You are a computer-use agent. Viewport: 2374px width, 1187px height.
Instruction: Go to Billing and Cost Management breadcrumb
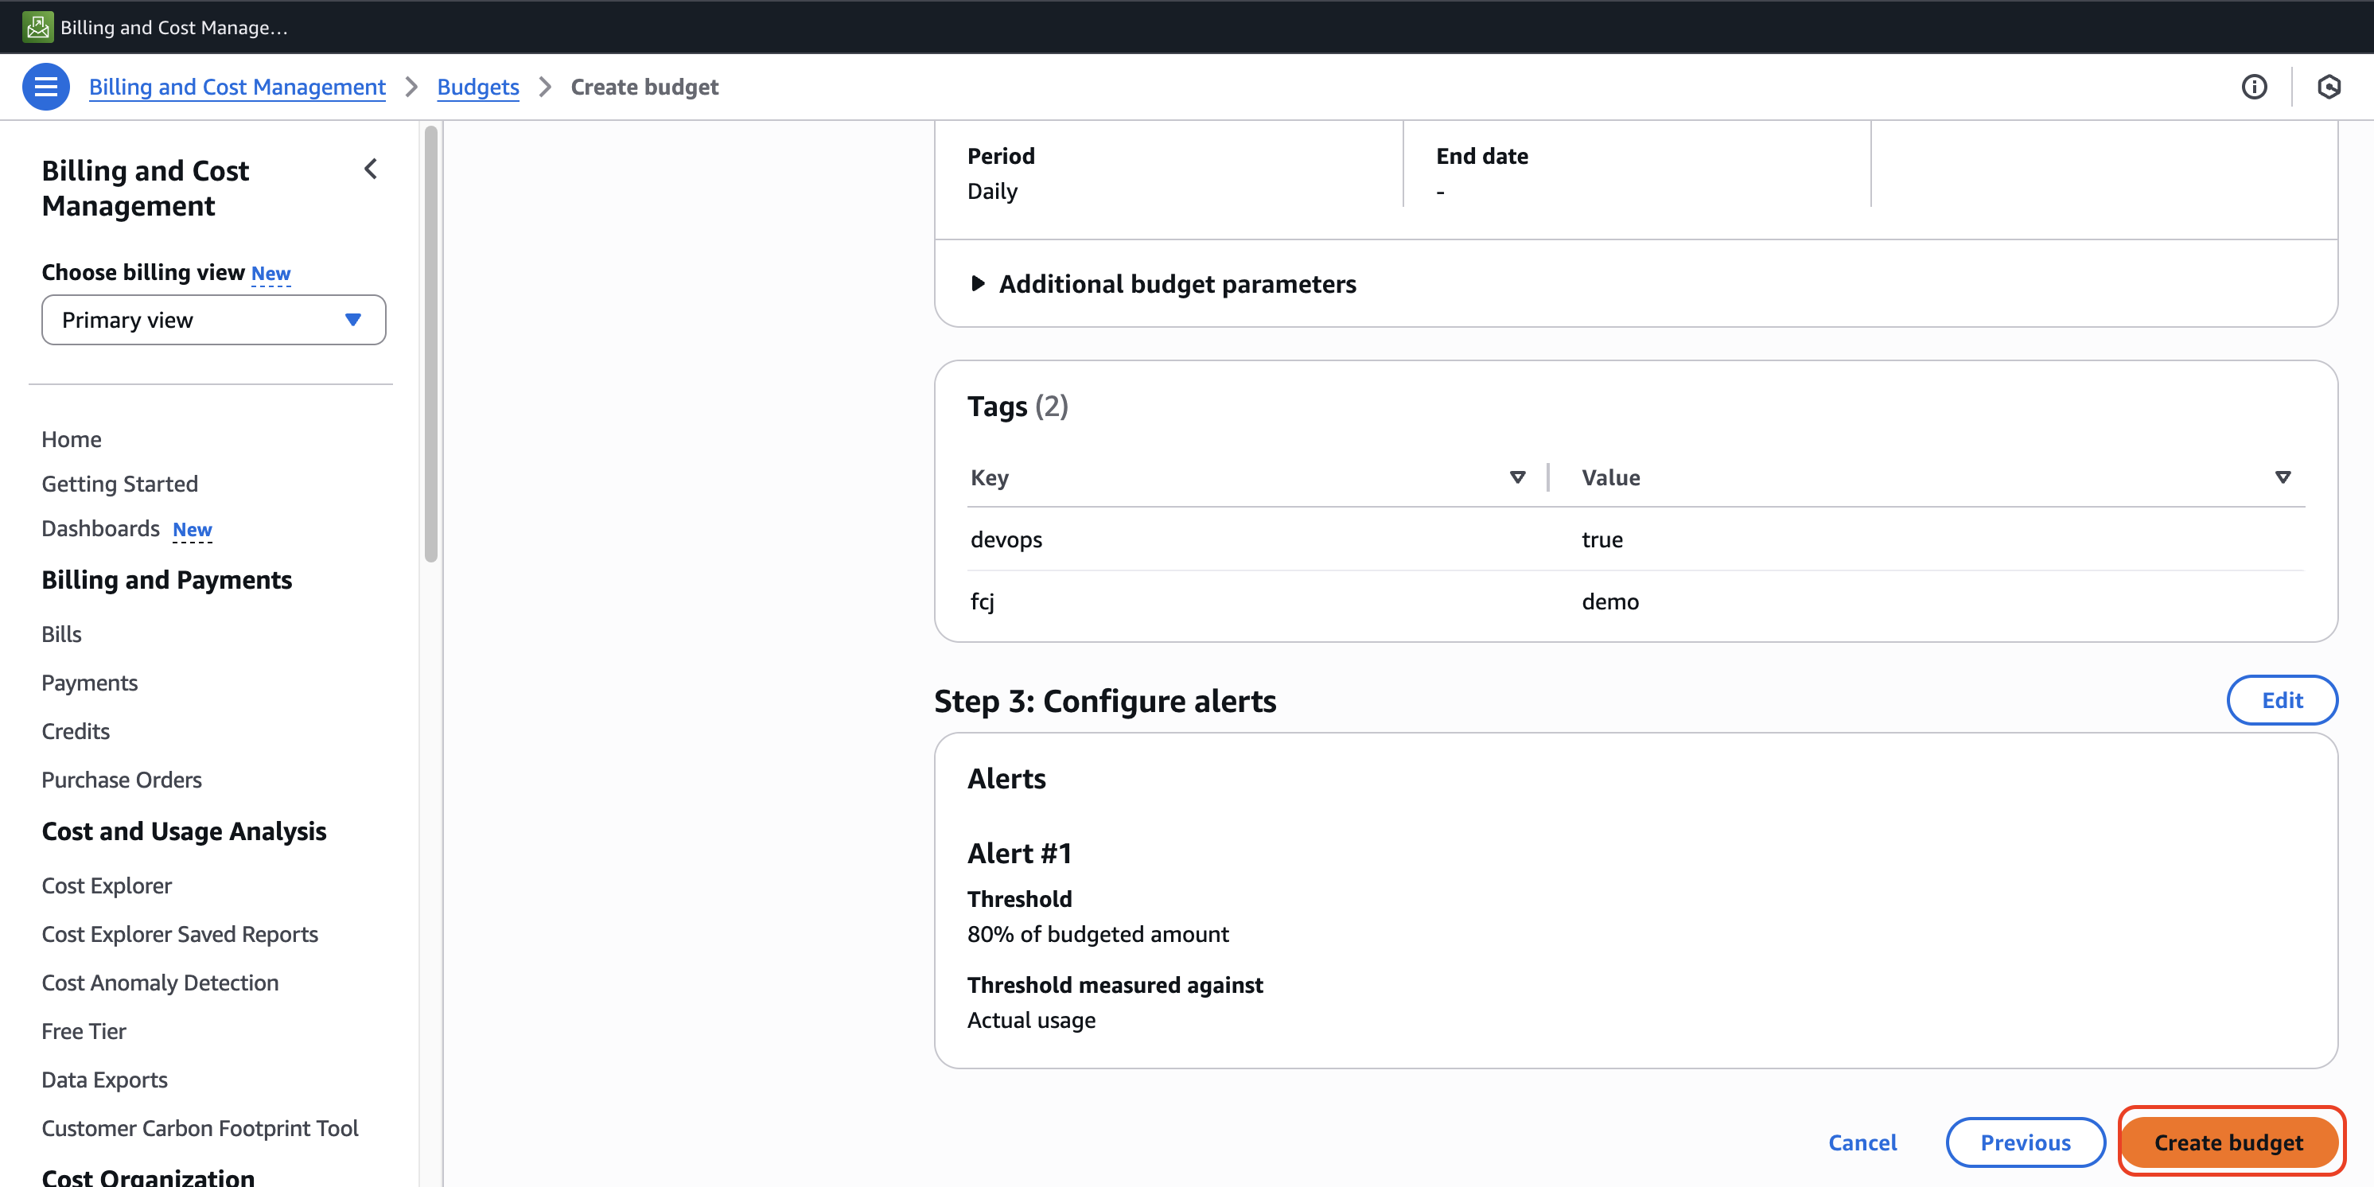(237, 87)
